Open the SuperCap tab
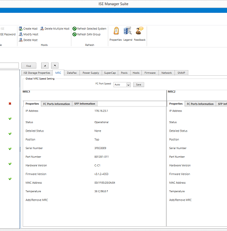The height and width of the screenshot is (231, 227). (x=110, y=73)
